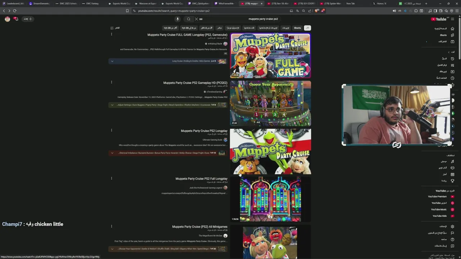Click the YouTube logo
The width and height of the screenshot is (461, 259).
(439, 19)
